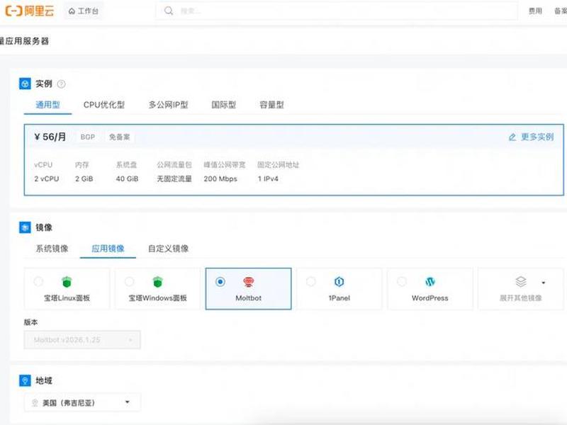Select the 应用镜像 tab
Image resolution: width=567 pixels, height=425 pixels.
point(108,249)
